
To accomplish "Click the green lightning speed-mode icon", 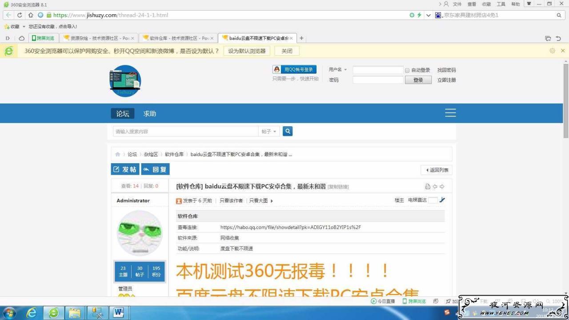I will [419, 15].
